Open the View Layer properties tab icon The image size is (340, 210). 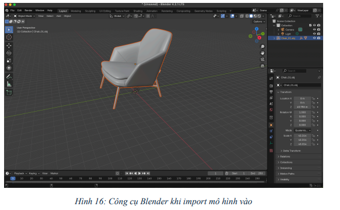coord(271,98)
